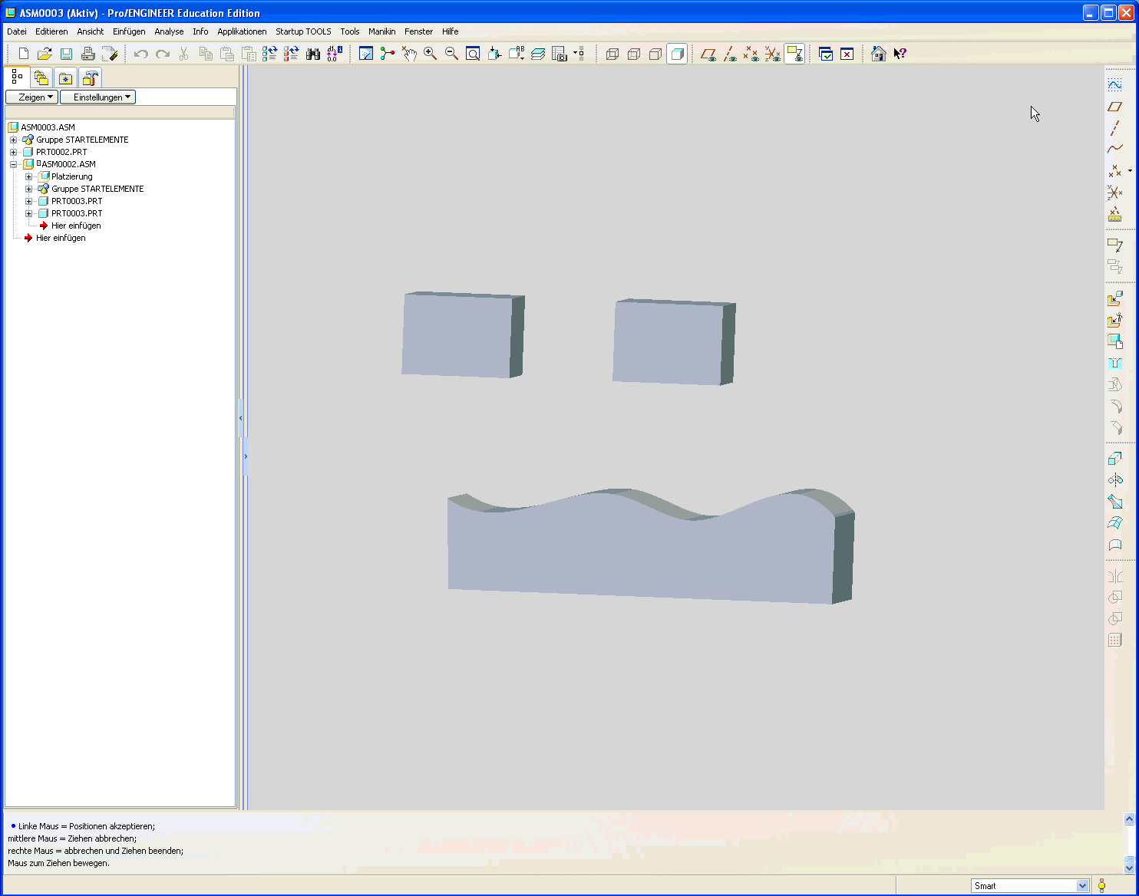The image size is (1139, 896).
Task: Open the Einstellungen dropdown
Action: (x=97, y=97)
